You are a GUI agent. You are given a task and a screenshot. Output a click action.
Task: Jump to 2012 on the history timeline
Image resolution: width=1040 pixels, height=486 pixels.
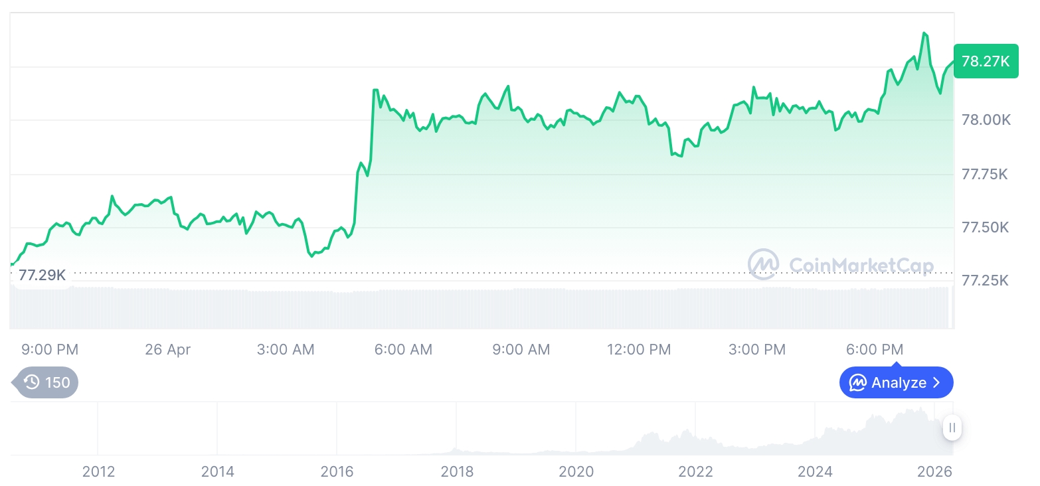pos(98,472)
